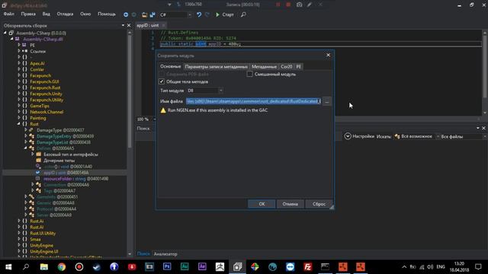Select the Основные tab in dialog
Screen dimensions: 488x274
pyautogui.click(x=170, y=66)
